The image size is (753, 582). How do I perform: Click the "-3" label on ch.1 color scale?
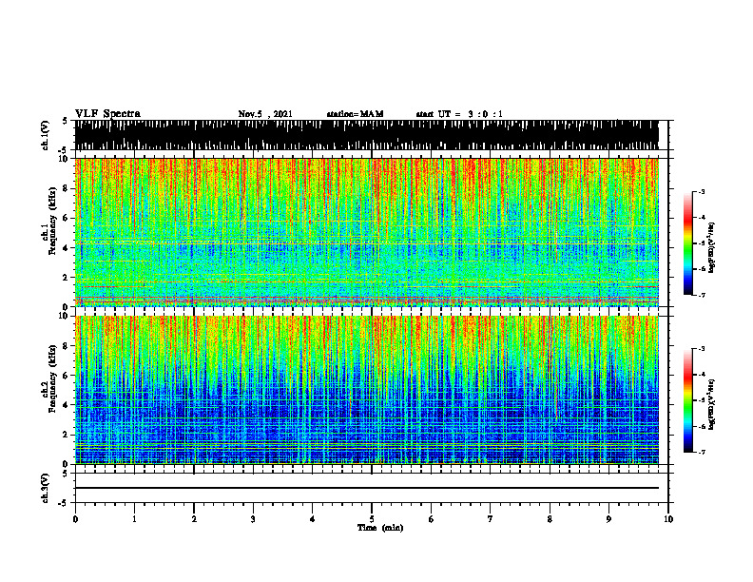[x=701, y=191]
